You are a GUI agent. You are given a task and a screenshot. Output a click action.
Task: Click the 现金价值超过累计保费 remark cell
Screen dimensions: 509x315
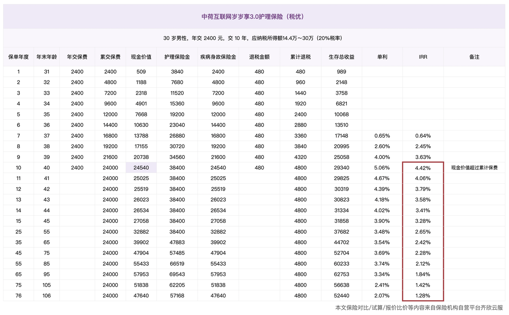[x=474, y=168]
